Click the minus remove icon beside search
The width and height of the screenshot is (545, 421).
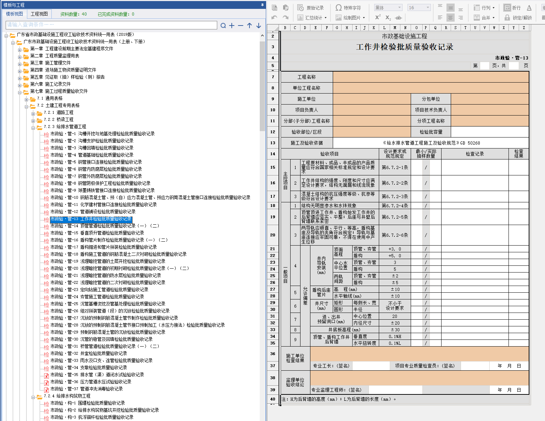point(241,26)
